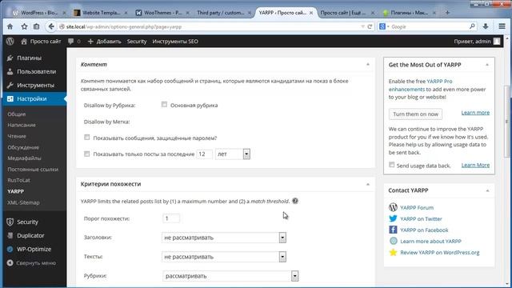Click Learn More beside Send usage data
512x288 pixels.
[475, 166]
